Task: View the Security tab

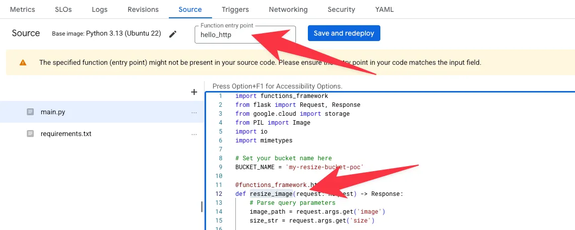Action: point(341,9)
